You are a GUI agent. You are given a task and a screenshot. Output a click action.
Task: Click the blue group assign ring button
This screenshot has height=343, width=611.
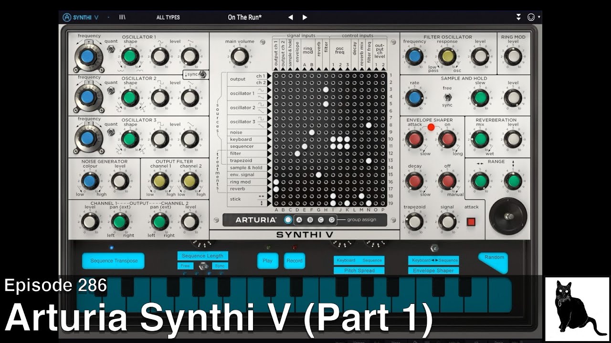click(288, 220)
